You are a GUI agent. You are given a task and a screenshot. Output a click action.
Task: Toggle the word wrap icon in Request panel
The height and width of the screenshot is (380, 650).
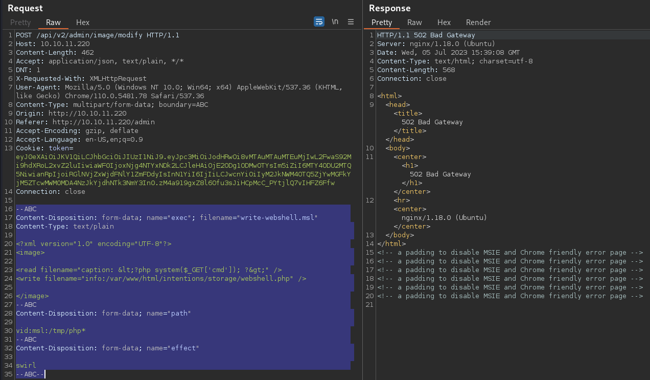[x=319, y=21]
